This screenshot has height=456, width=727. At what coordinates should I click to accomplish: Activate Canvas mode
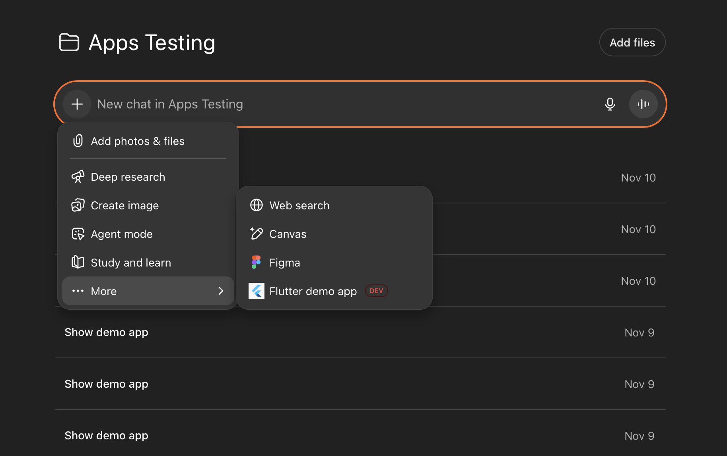pyautogui.click(x=288, y=234)
